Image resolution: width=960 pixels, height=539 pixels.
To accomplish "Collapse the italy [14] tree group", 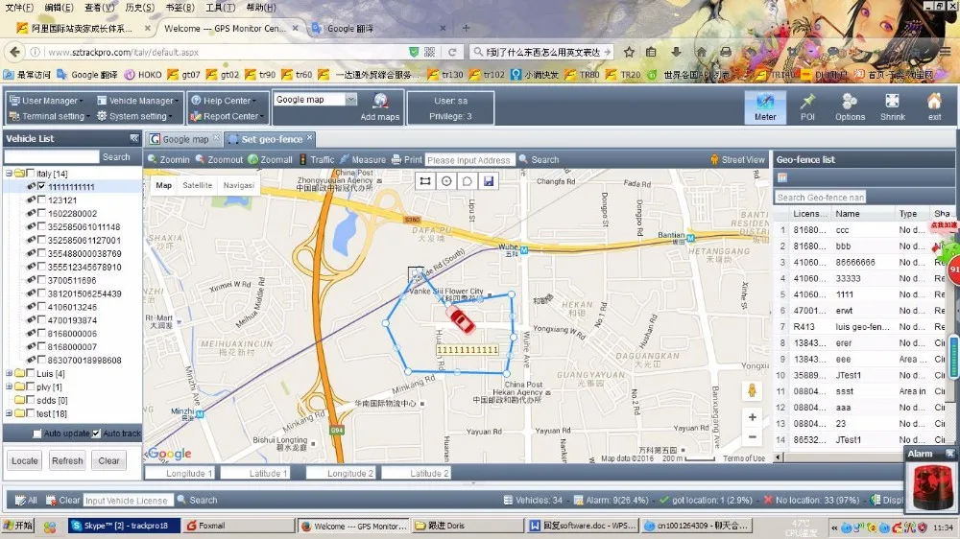I will [x=10, y=174].
